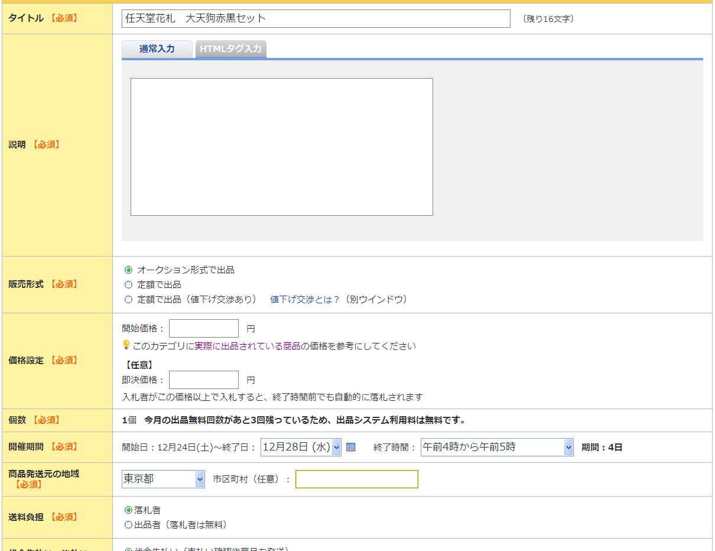Switch to the HTMLタグ入力 tab

pyautogui.click(x=230, y=49)
